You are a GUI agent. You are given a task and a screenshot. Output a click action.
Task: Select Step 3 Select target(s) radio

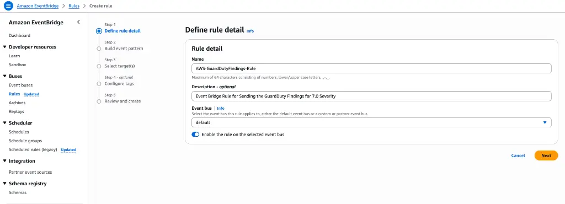[x=99, y=66]
